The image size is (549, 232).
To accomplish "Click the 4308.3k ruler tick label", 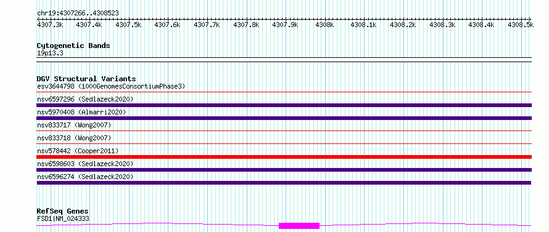I will pyautogui.click(x=442, y=25).
